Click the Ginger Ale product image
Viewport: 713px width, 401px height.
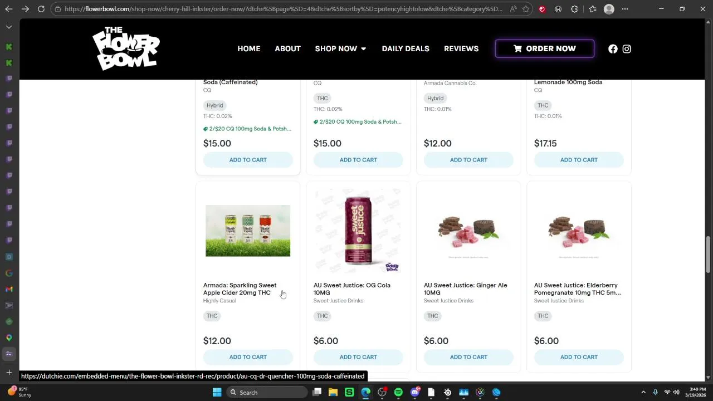click(x=468, y=231)
